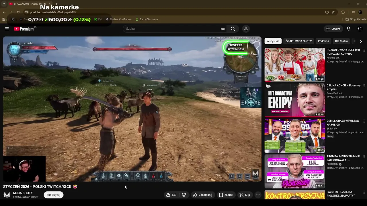
Task: Open options for Rozgotowany Duet video
Action: coord(364,50)
